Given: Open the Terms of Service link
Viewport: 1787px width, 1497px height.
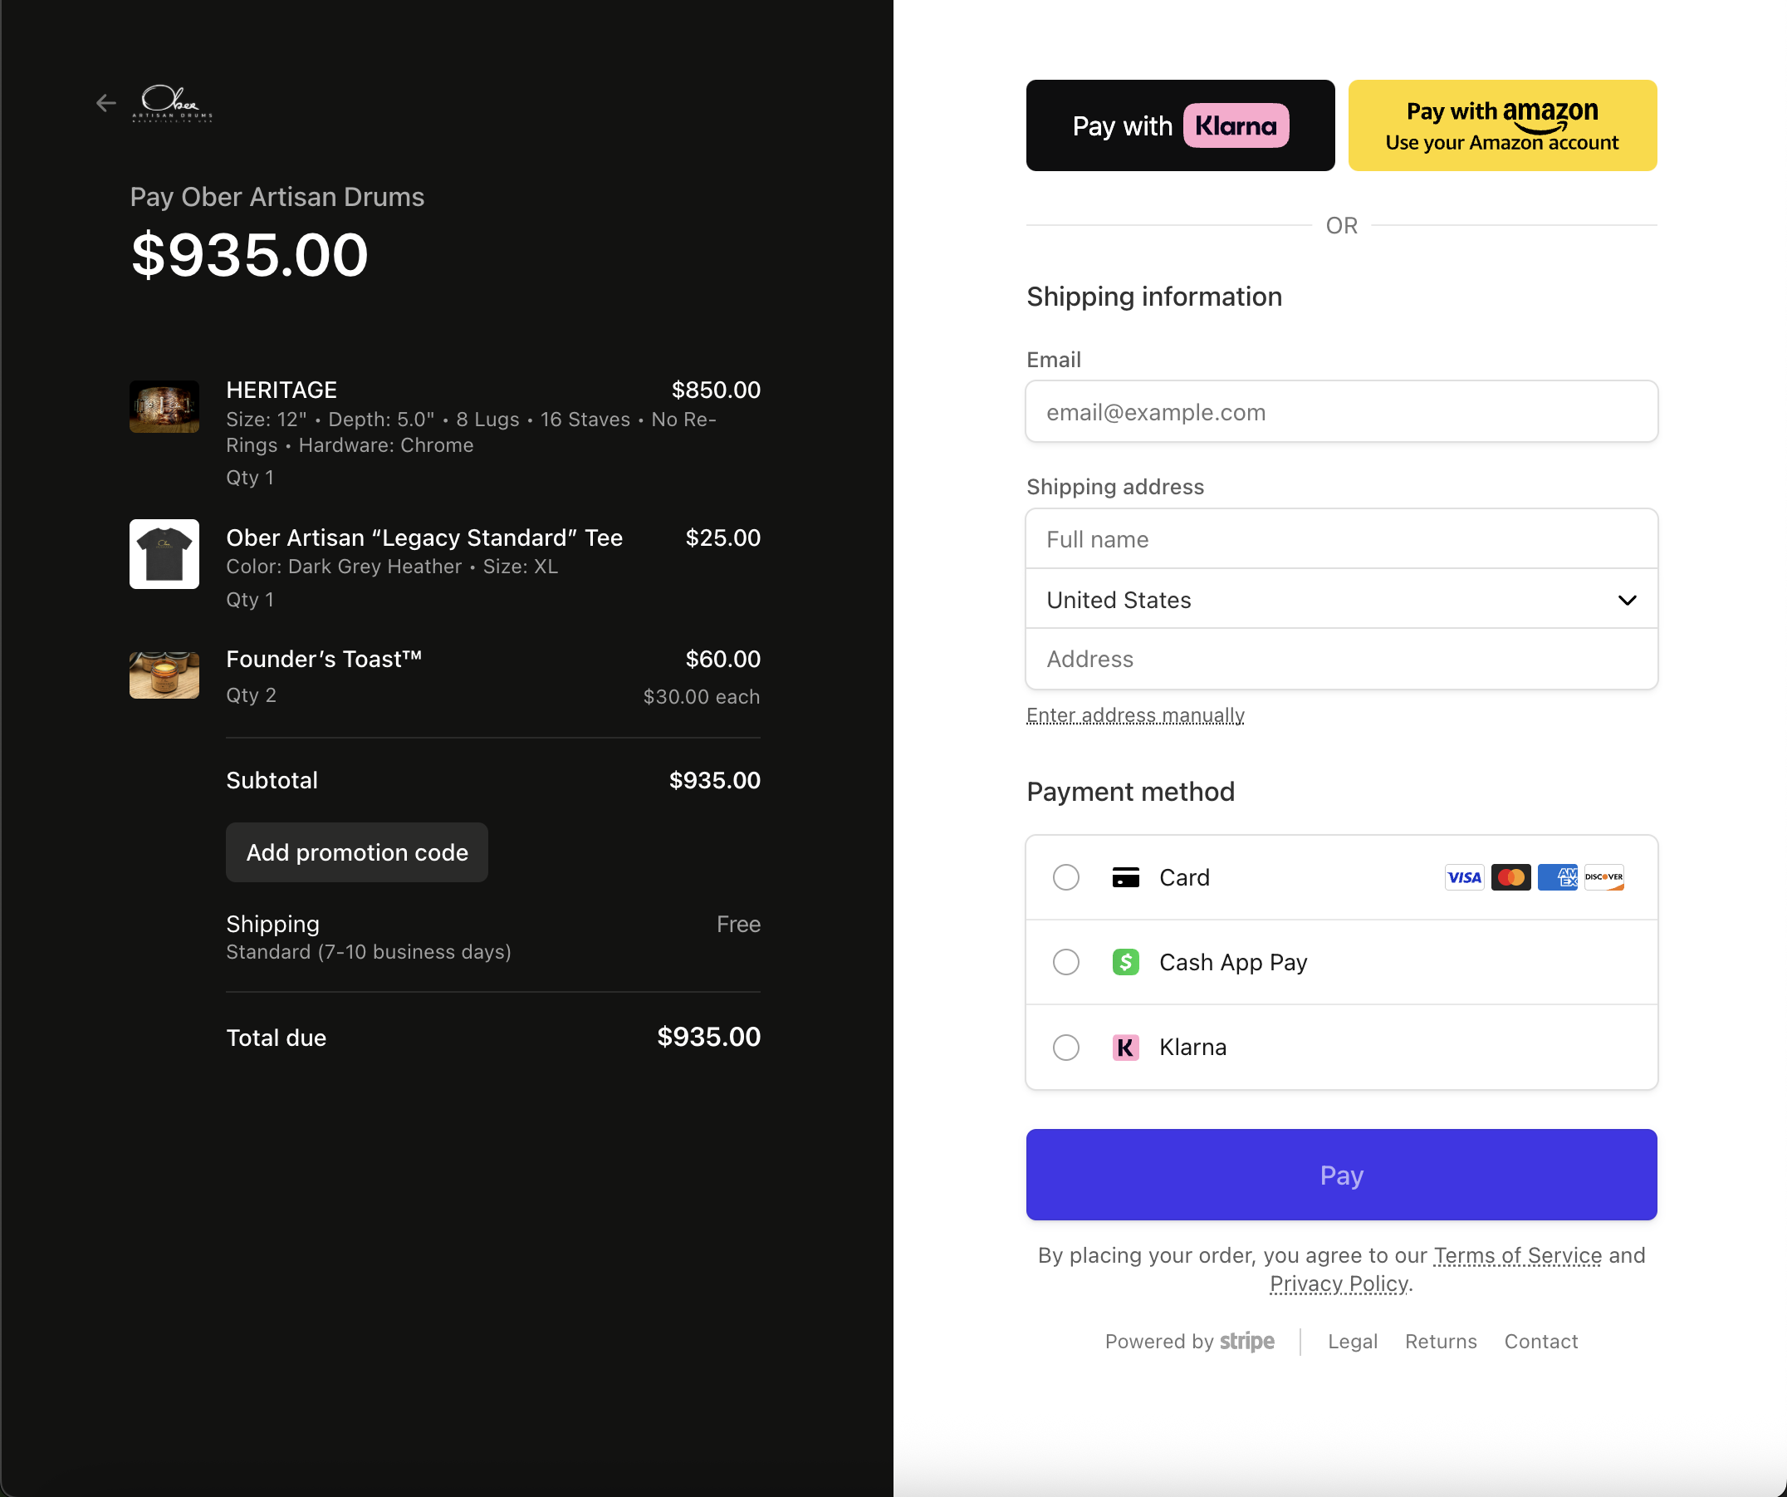Looking at the screenshot, I should coord(1516,1255).
